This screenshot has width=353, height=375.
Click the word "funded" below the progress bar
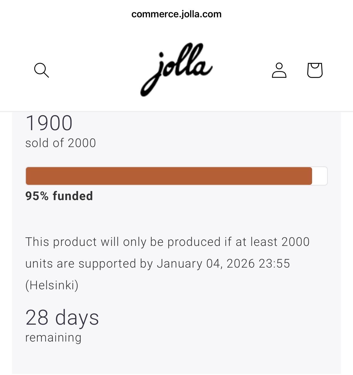[73, 196]
